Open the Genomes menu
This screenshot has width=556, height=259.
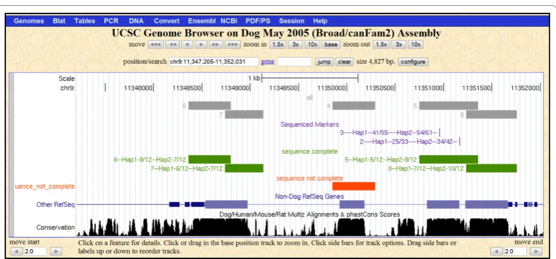[x=28, y=21]
